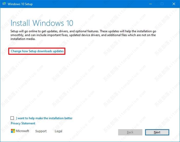Click the 'Windows 10 Setup' title text
Image resolution: width=180 pixels, height=142 pixels.
coord(20,4)
